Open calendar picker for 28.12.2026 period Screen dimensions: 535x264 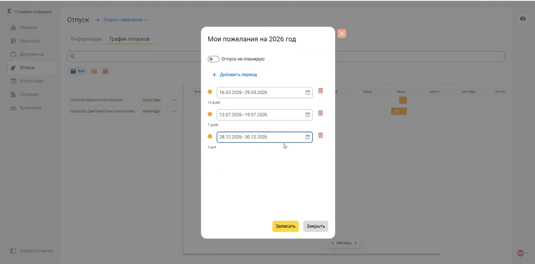[308, 137]
